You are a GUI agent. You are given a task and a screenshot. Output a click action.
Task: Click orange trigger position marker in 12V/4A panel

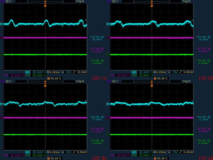[x=151, y=83]
